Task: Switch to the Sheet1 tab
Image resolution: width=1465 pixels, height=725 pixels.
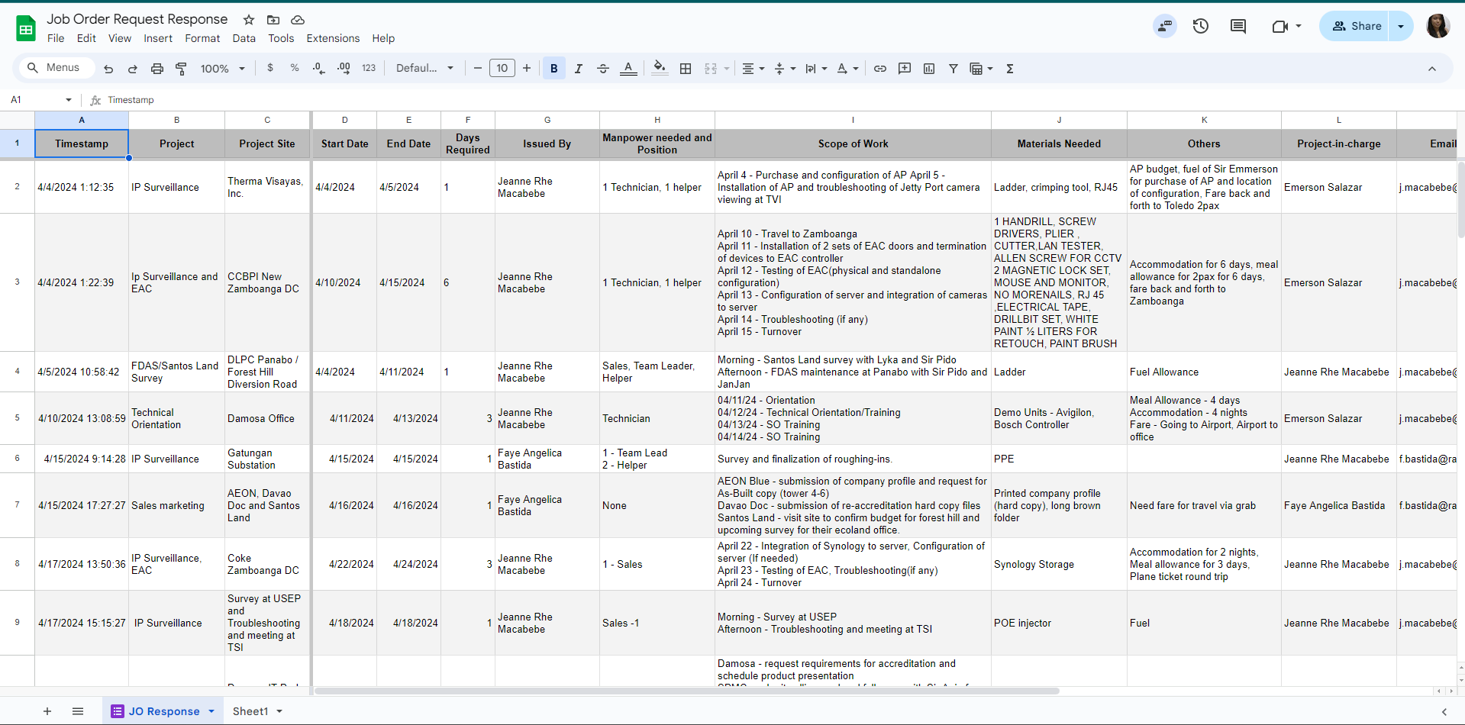Action: pos(250,711)
